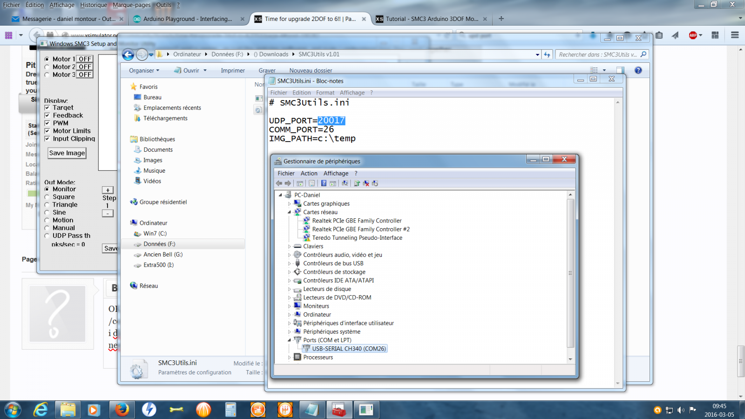The width and height of the screenshot is (745, 419).
Task: Click the Save Image button
Action: point(67,153)
